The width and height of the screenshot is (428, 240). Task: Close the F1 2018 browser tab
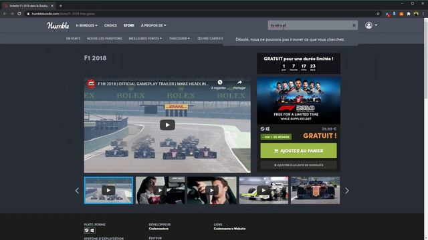pos(52,5)
